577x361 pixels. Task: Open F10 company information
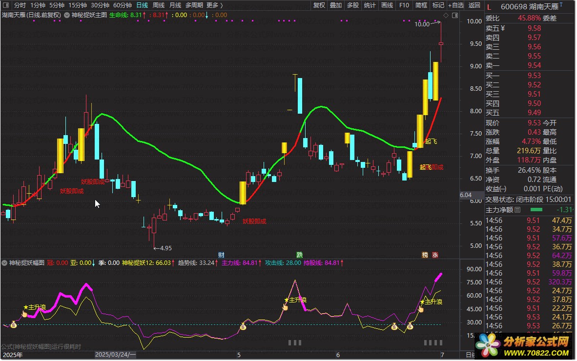[x=404, y=5]
